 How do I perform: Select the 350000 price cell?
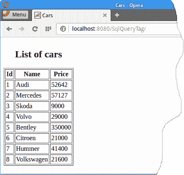pyautogui.click(x=61, y=127)
